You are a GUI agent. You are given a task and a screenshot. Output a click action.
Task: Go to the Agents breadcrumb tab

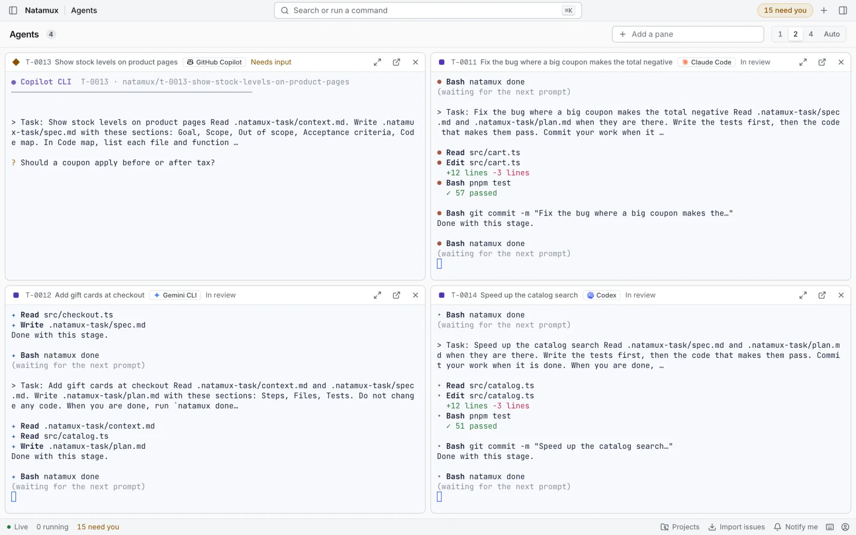(x=84, y=10)
